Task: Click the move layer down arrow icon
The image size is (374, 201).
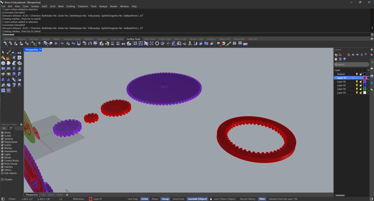Action: [357, 55]
